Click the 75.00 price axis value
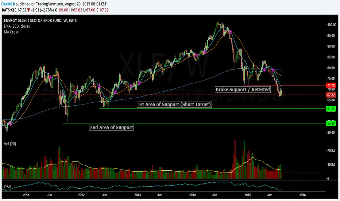 pos(332,79)
